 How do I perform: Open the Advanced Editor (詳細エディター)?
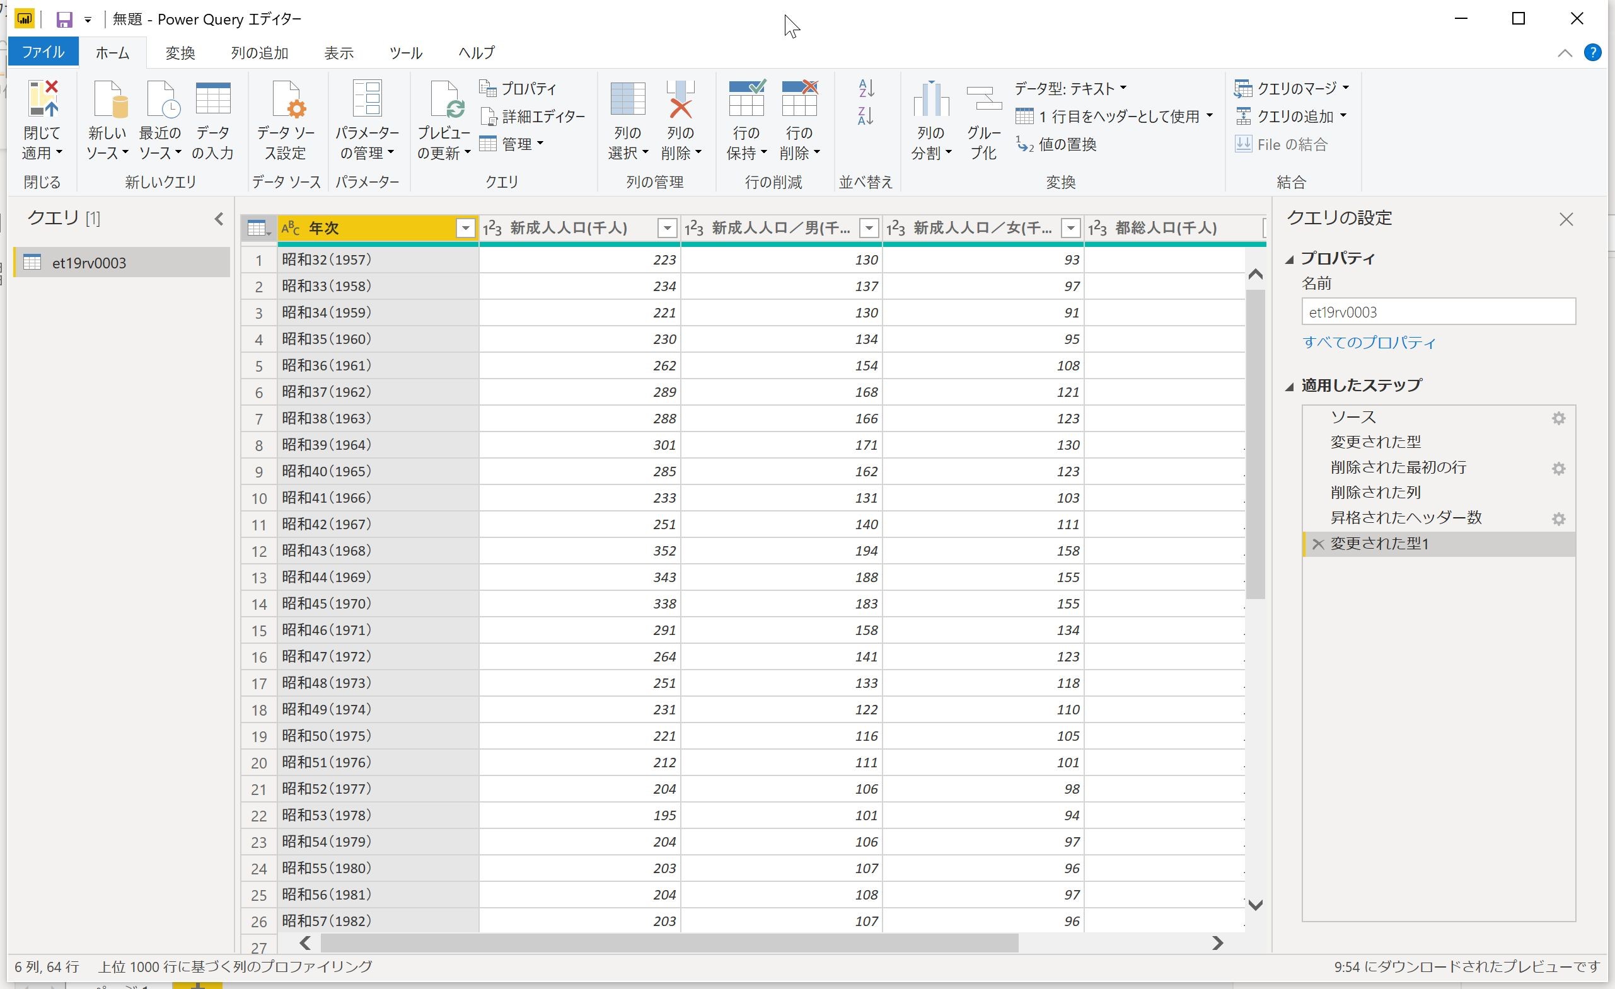[532, 117]
